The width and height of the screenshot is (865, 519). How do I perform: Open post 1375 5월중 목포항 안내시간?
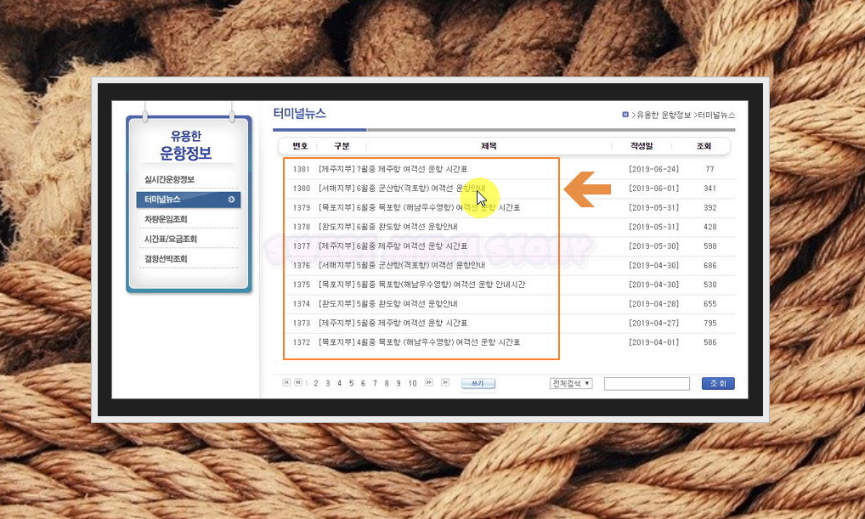(x=422, y=285)
